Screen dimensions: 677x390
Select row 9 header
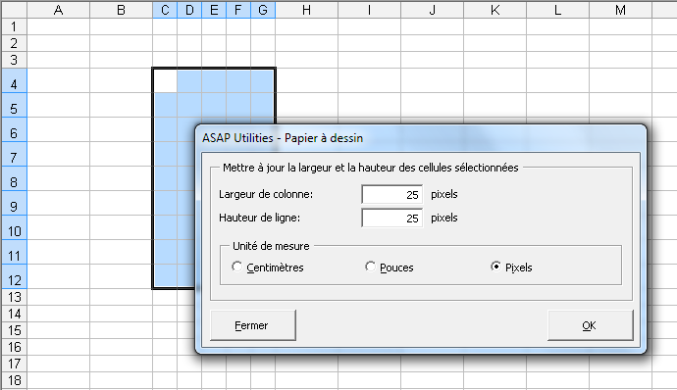(x=15, y=203)
